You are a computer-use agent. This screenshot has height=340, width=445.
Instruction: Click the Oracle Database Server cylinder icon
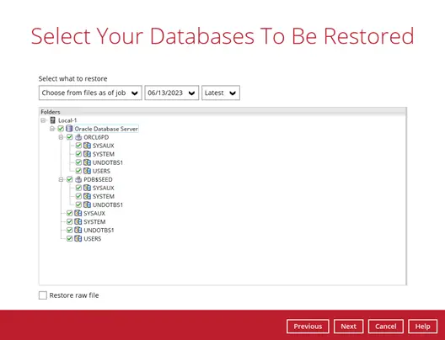(x=69, y=129)
